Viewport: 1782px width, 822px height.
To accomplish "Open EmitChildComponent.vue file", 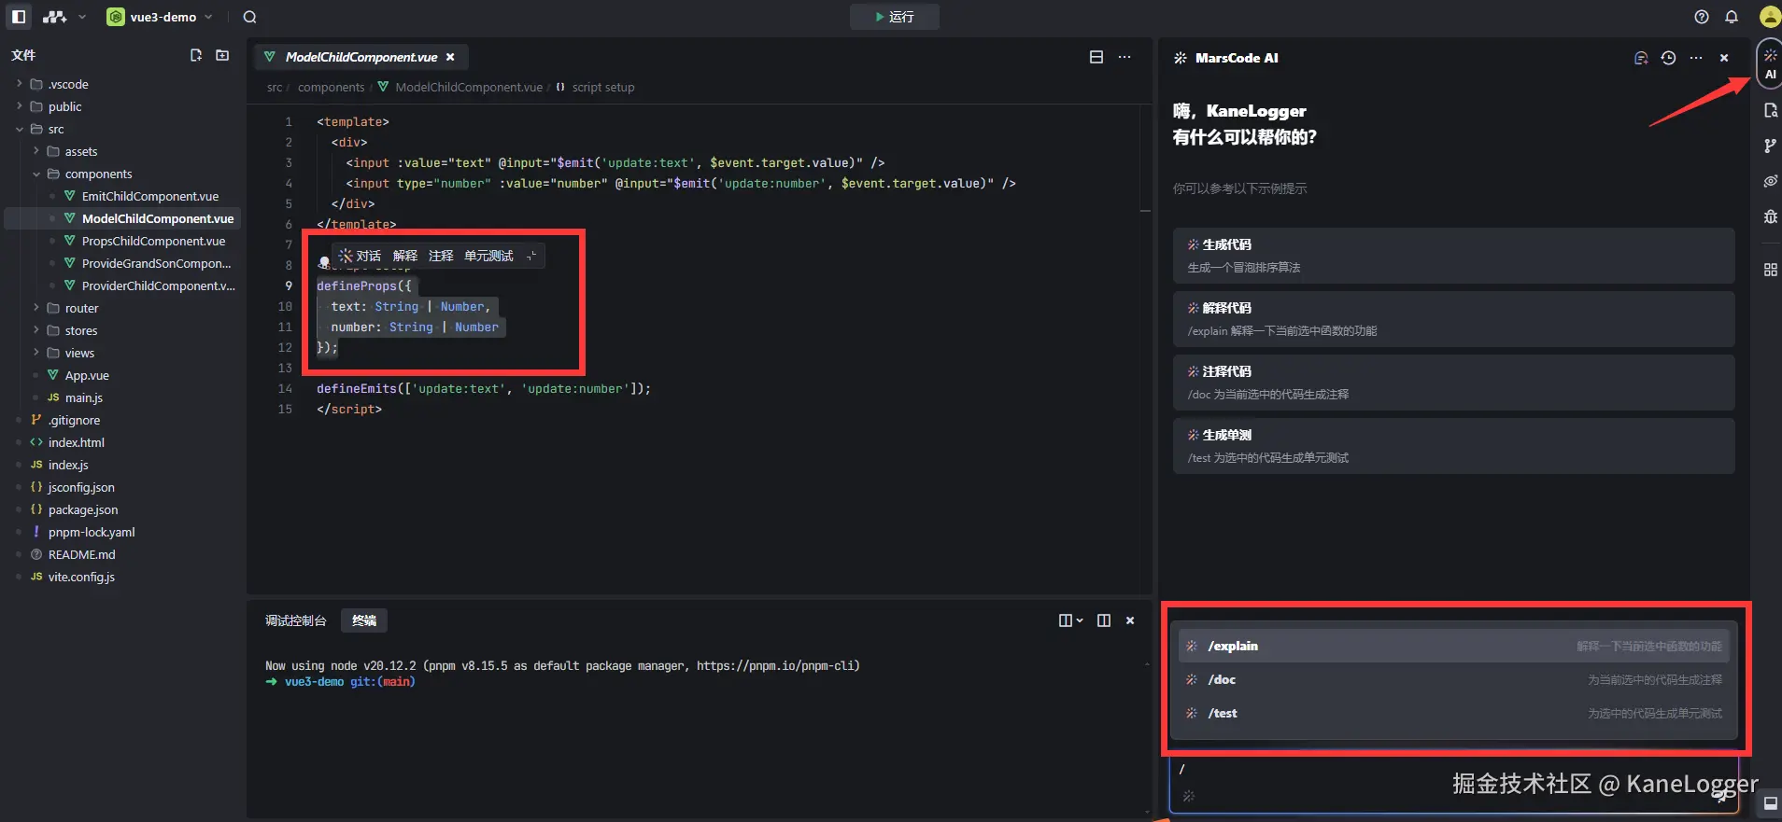I will tap(149, 196).
